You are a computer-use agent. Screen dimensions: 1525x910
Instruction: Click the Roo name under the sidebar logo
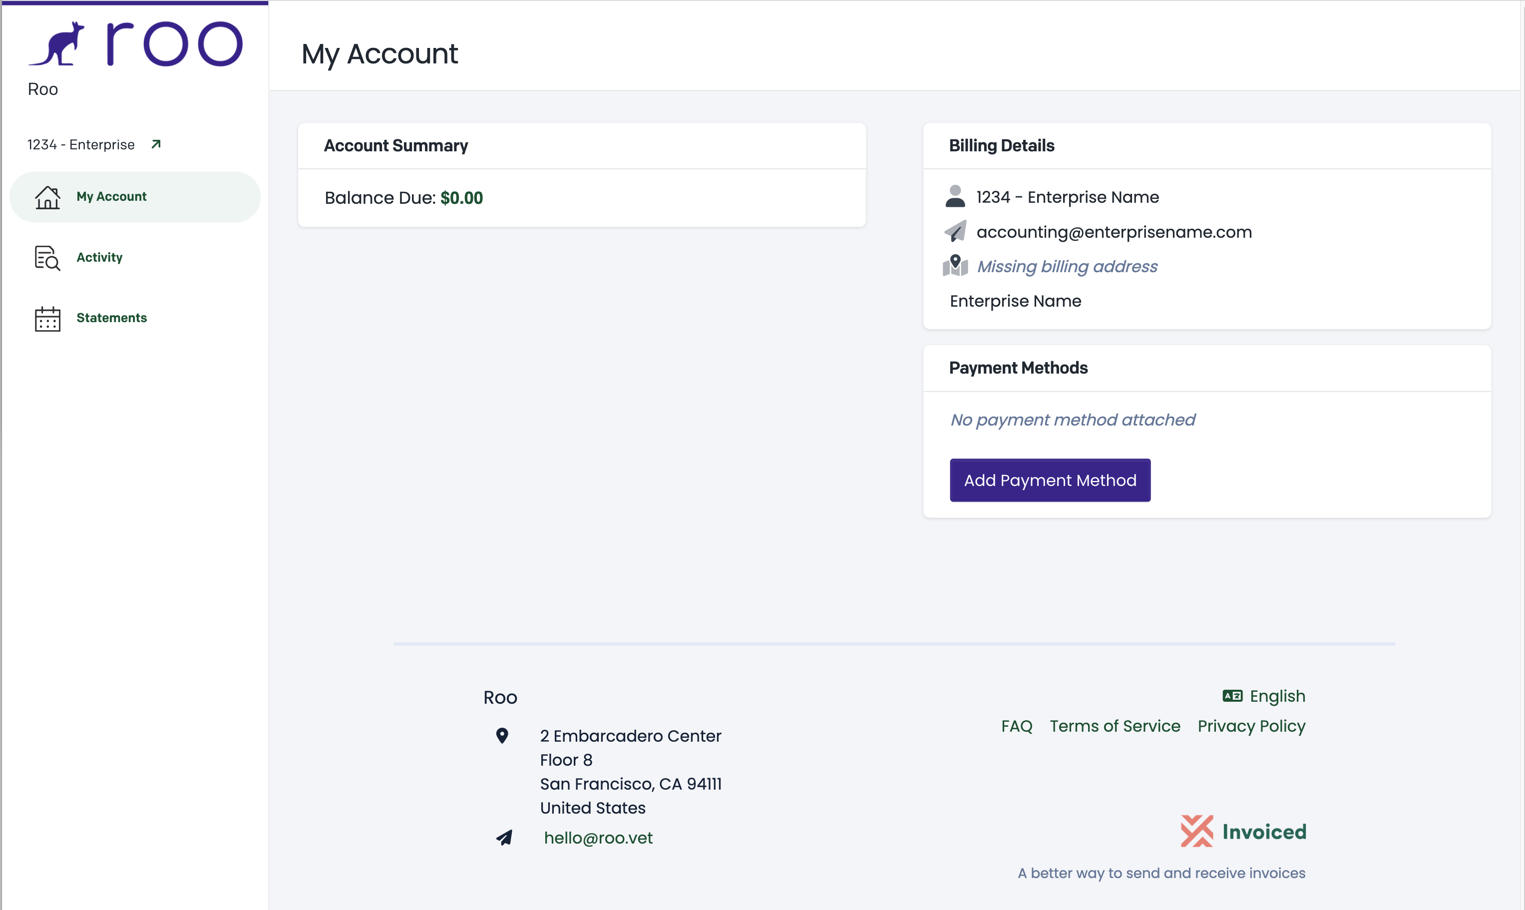tap(43, 89)
